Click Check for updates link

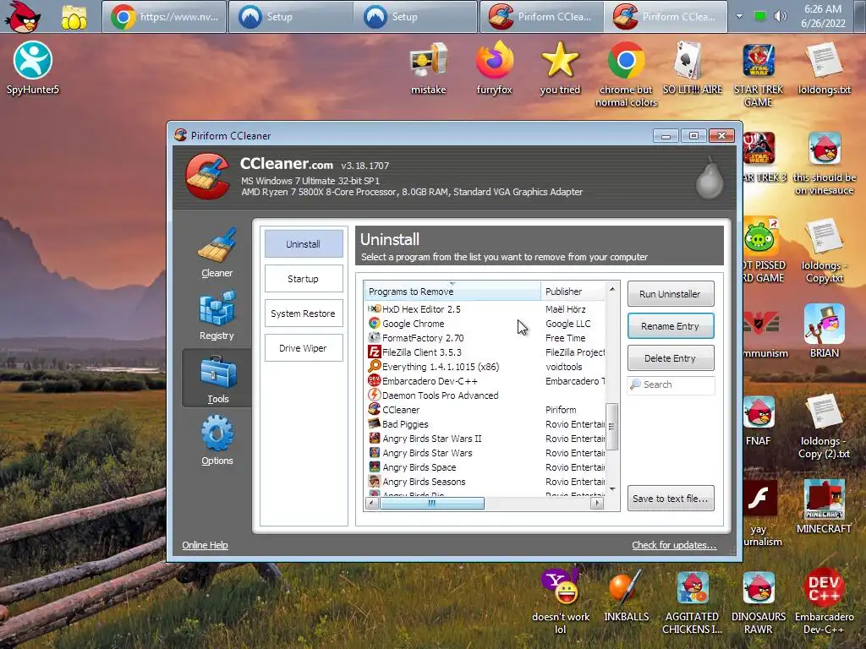674,545
